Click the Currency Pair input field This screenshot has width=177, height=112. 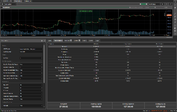(x=31, y=52)
